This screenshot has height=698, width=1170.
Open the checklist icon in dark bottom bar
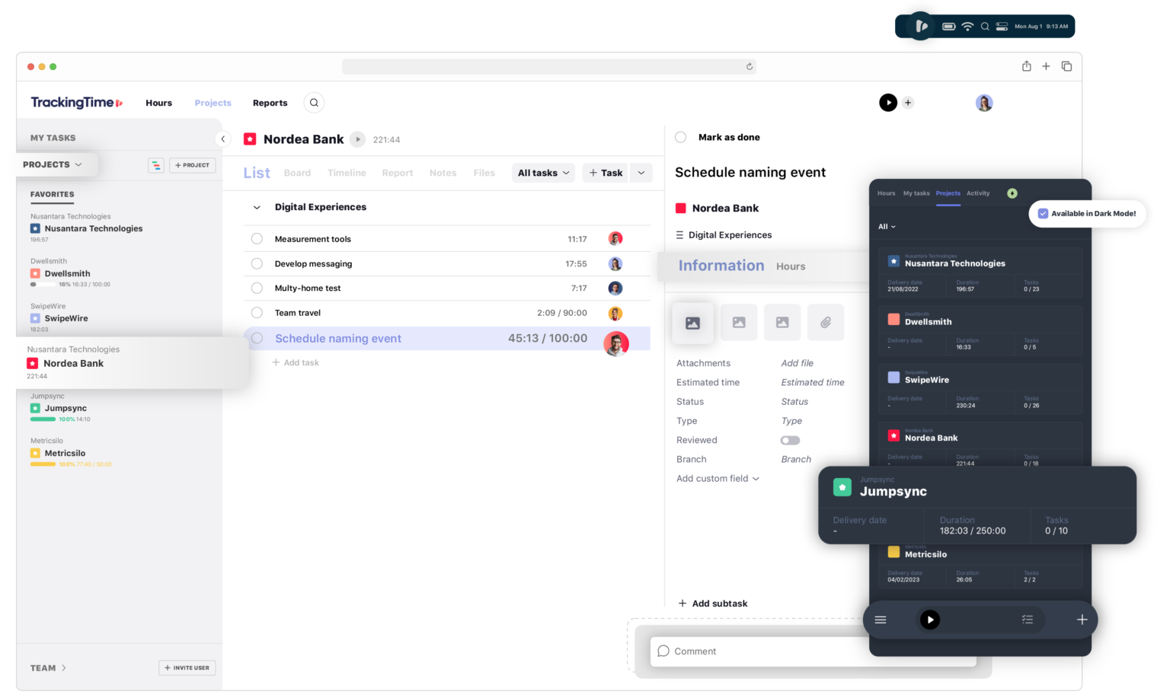click(1027, 620)
